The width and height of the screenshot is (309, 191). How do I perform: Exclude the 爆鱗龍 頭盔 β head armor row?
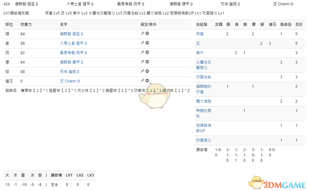tap(147, 33)
